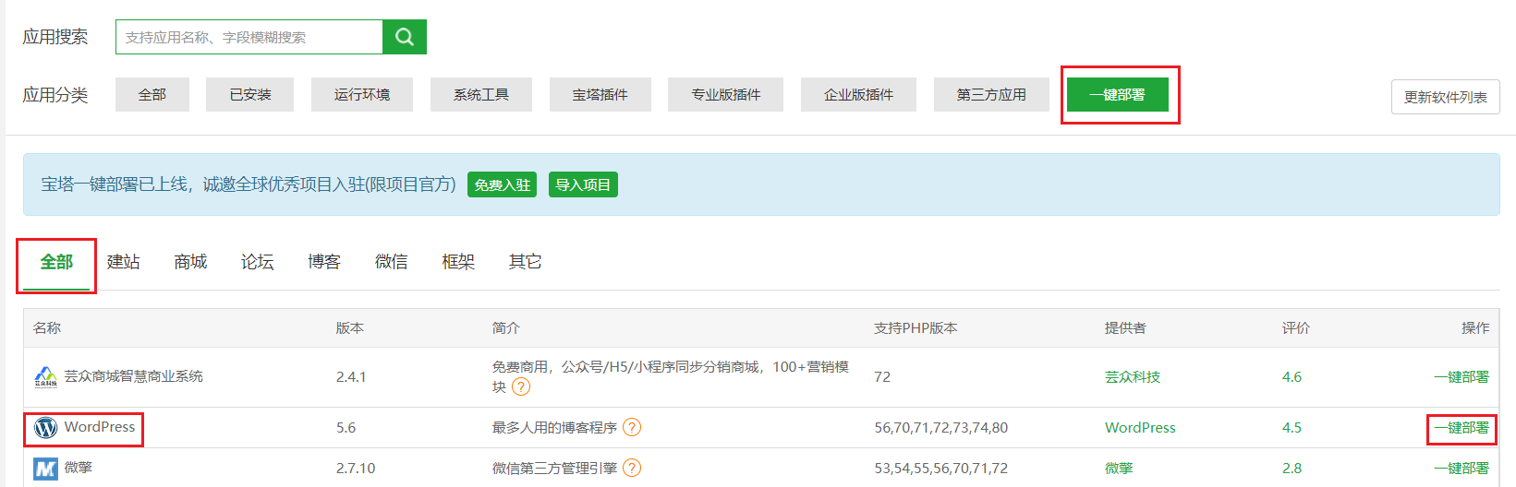Click the 微信第三方管理引擎 description text
This screenshot has width=1516, height=487.
(554, 469)
